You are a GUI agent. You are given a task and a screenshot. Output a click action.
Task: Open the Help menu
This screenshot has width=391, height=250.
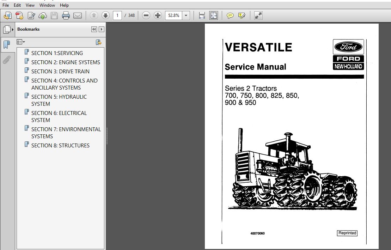click(64, 5)
